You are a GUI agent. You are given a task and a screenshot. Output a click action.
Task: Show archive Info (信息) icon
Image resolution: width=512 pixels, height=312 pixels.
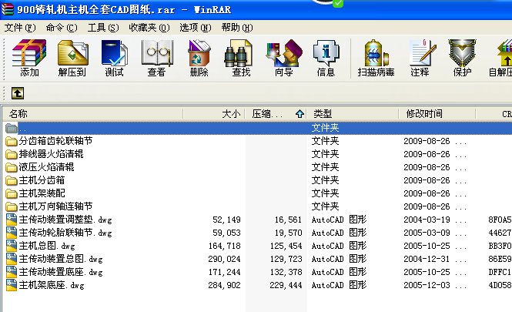pyautogui.click(x=326, y=53)
